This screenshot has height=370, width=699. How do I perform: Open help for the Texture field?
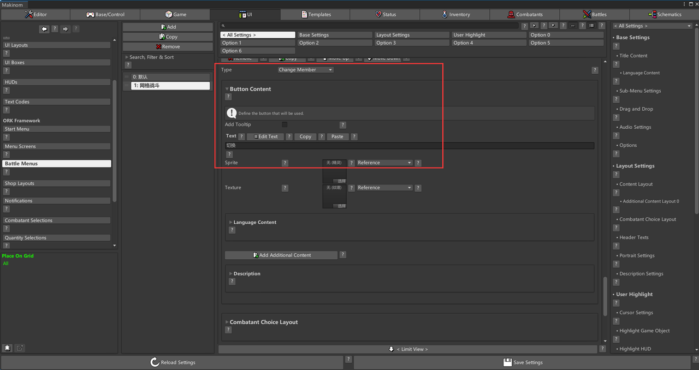(285, 188)
